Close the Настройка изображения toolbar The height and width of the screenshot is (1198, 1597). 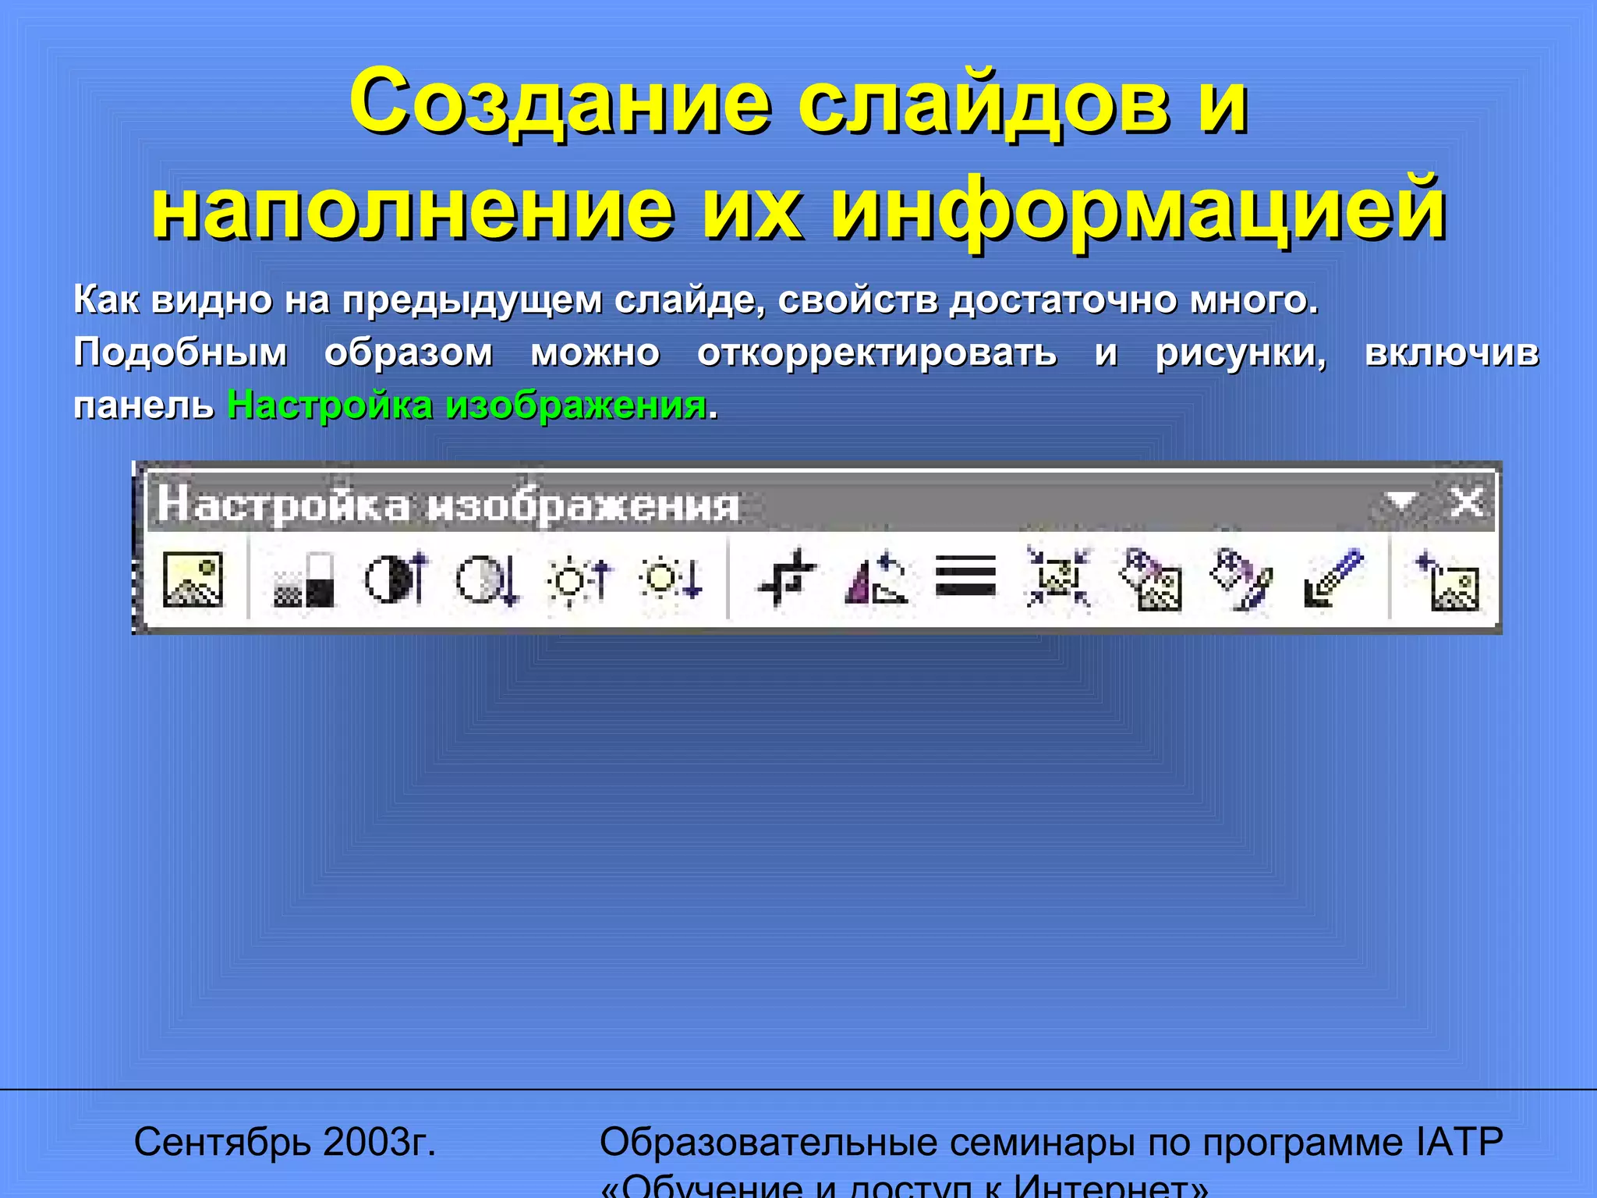click(1466, 502)
